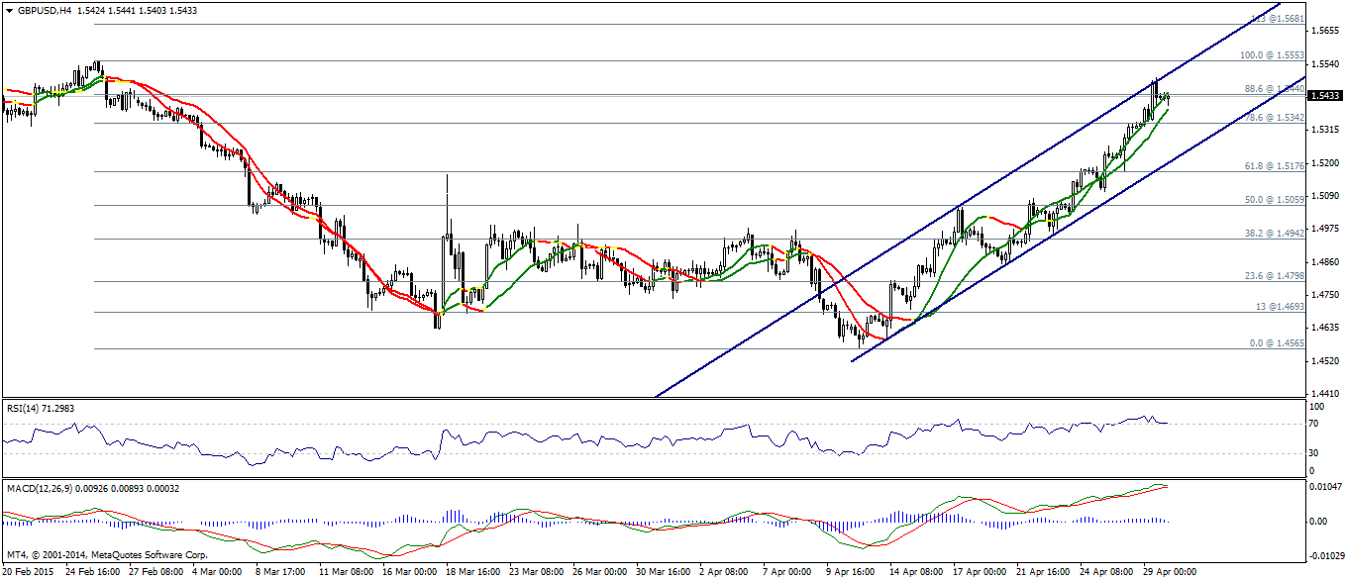The height and width of the screenshot is (580, 1345).
Task: Click the 1.5655 price axis value
Action: click(1324, 32)
